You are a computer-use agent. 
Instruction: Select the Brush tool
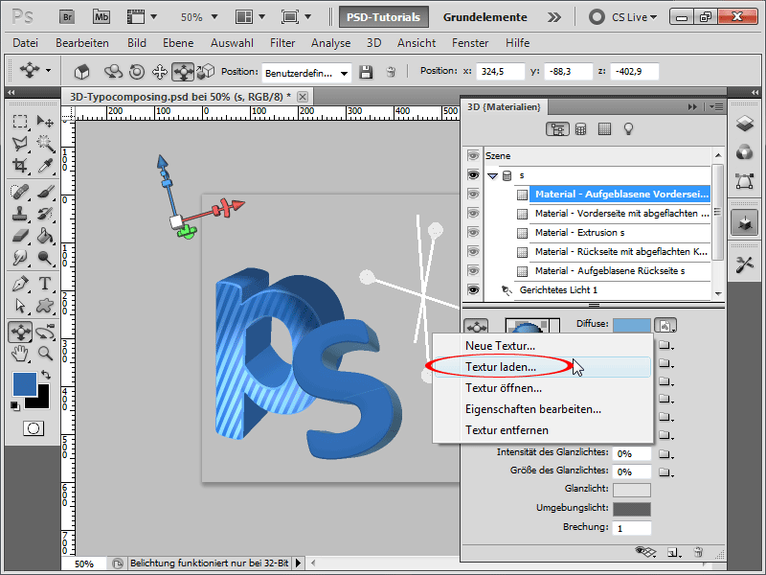click(x=45, y=192)
